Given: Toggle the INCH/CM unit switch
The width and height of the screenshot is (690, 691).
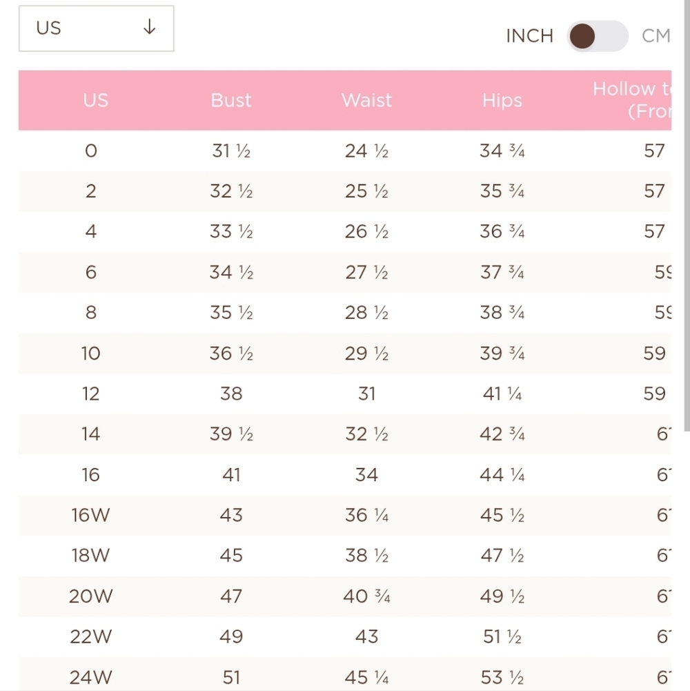Looking at the screenshot, I should point(598,36).
